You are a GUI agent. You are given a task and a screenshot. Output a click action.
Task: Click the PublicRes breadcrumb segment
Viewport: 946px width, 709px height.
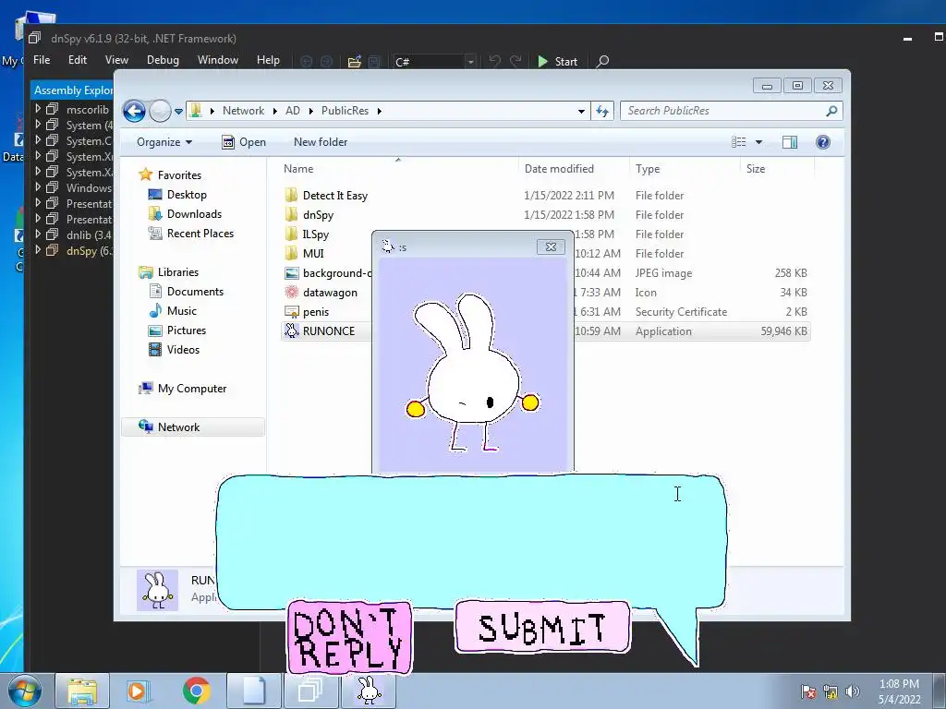345,111
